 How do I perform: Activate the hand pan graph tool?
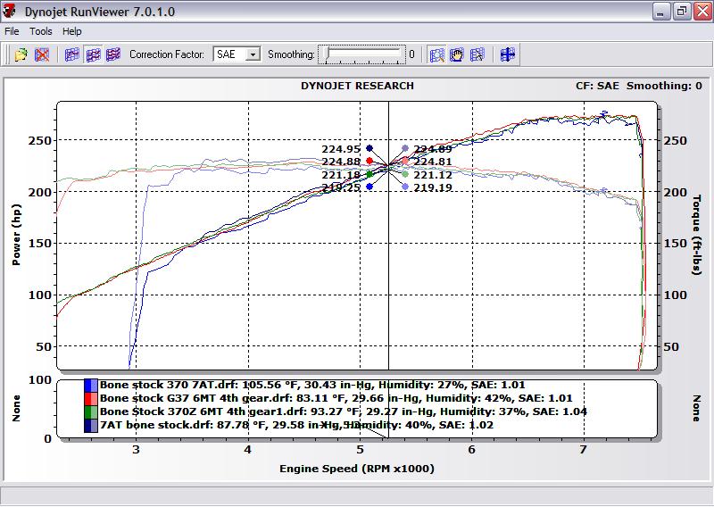click(456, 54)
